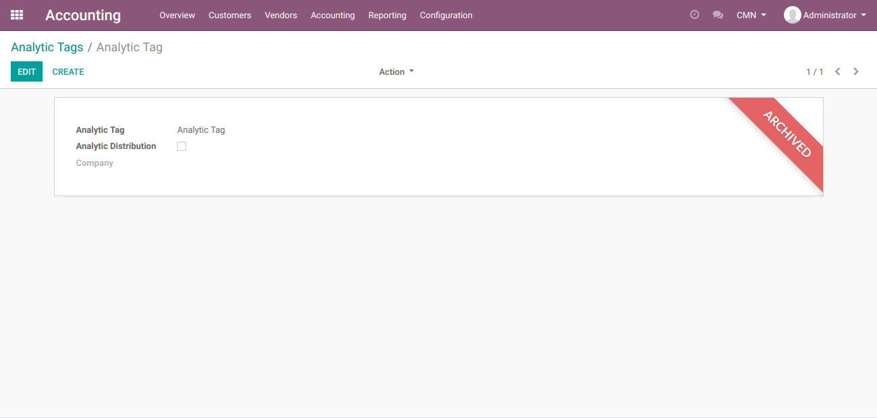Click CREATE to add a new tag
The width and height of the screenshot is (877, 418).
[68, 71]
